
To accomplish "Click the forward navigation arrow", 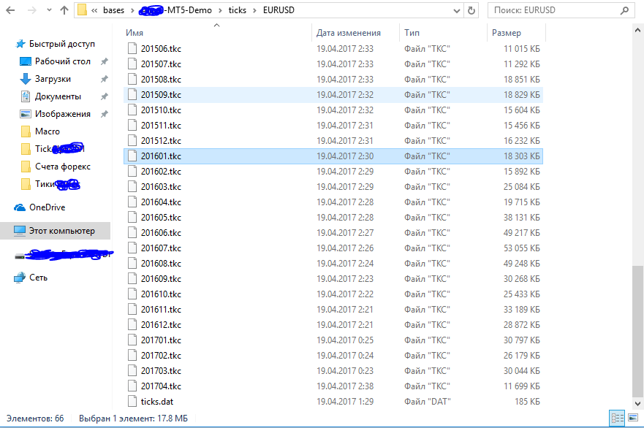I will pos(31,10).
